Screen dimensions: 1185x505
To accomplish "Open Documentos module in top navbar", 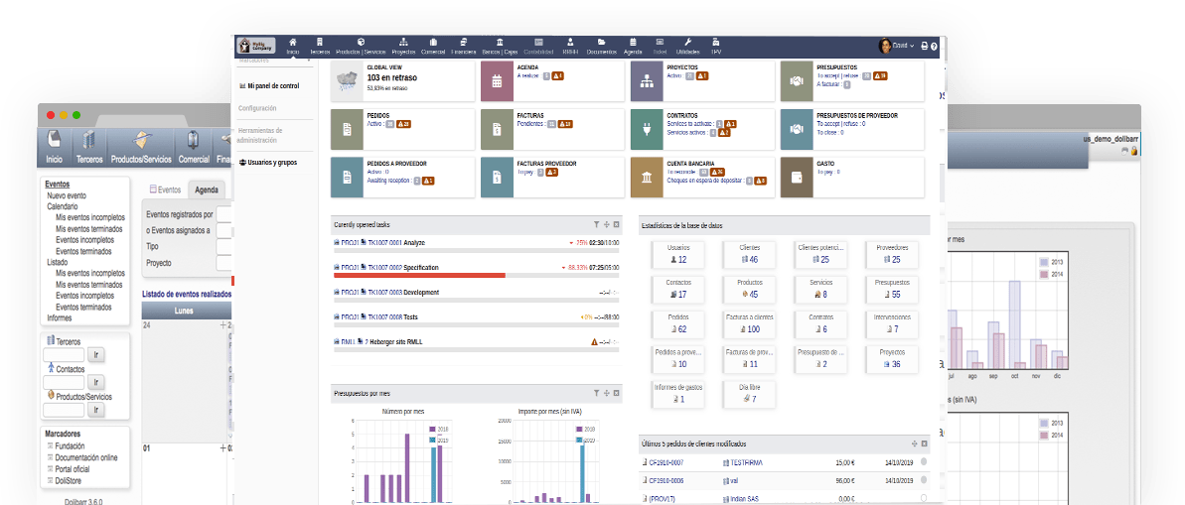I will pyautogui.click(x=602, y=46).
